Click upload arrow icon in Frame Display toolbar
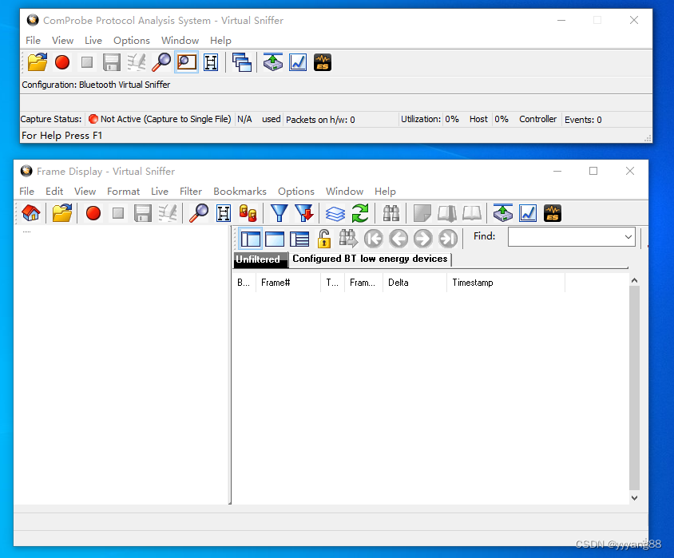The width and height of the screenshot is (674, 558). (x=503, y=213)
